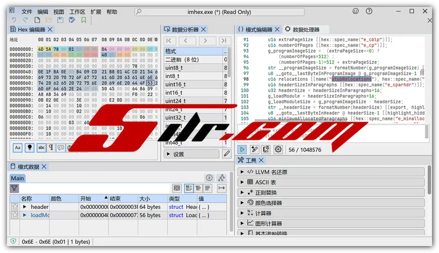Expand the 计算器 tool
The width and height of the screenshot is (439, 253).
coord(331,213)
